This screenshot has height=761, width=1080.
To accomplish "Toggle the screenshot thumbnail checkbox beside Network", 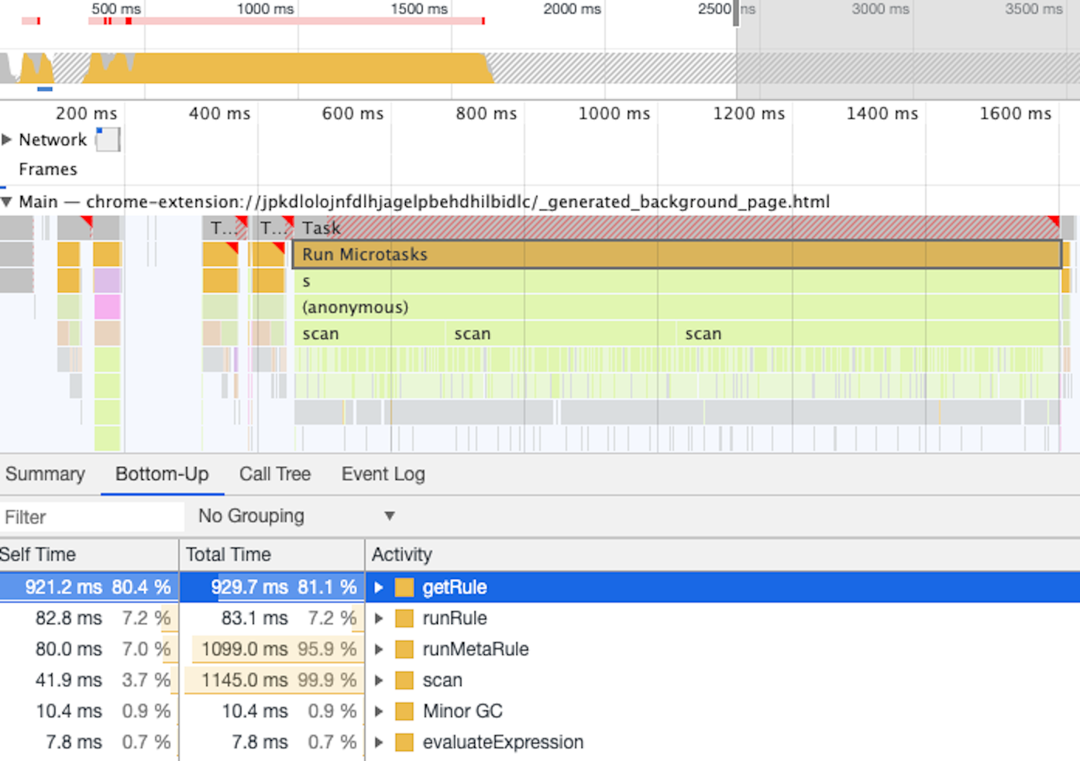I will [x=108, y=139].
